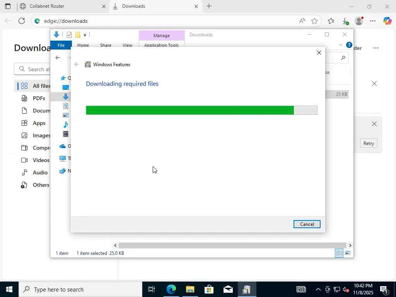The image size is (396, 297).
Task: Open Edge tab actions menu
Action: pyautogui.click(x=8, y=6)
